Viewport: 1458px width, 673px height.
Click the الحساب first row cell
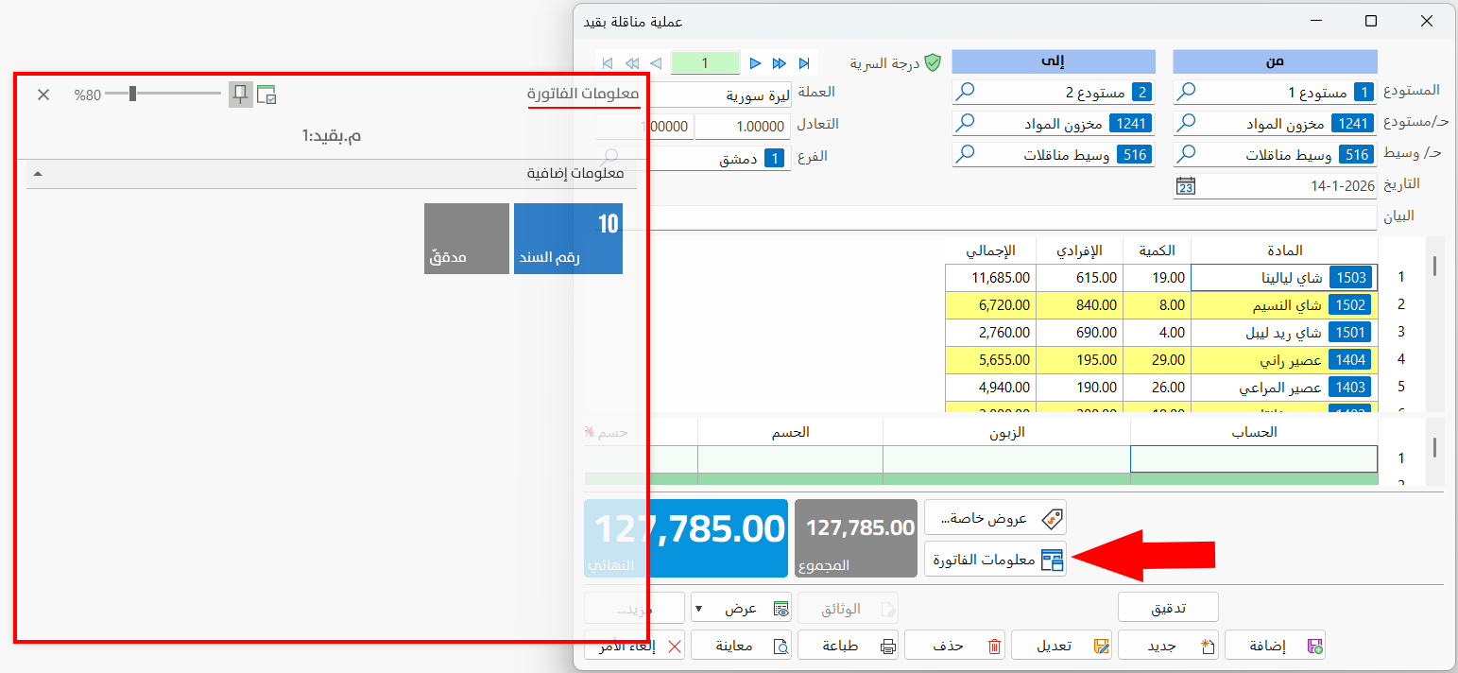1254,458
